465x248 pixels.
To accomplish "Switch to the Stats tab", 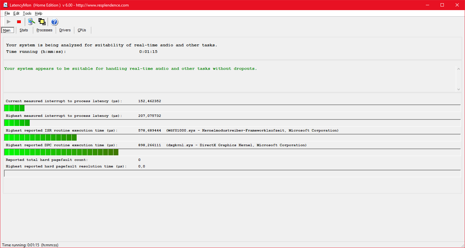I will [x=24, y=30].
